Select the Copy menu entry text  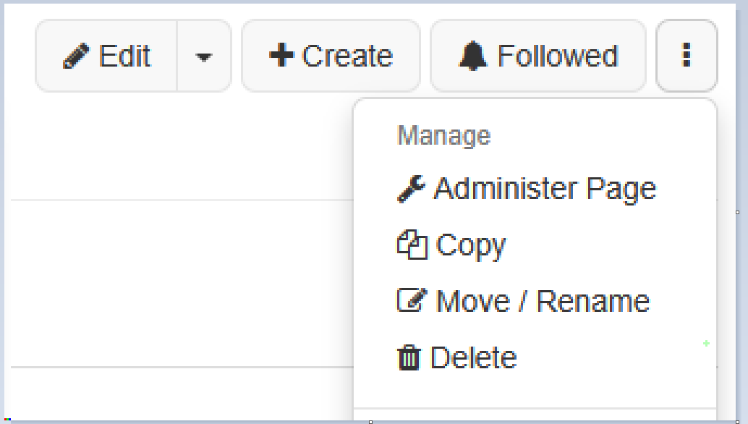pos(470,245)
